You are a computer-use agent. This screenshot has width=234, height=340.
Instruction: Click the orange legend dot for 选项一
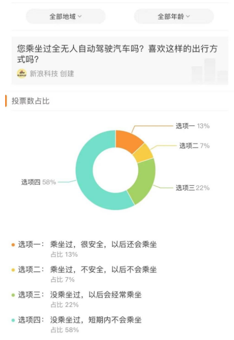13,245
